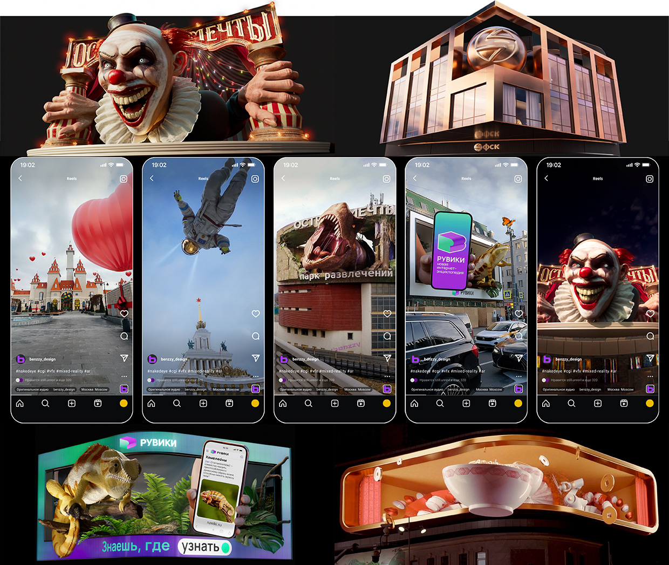Open more options dots on the castle reel

click(124, 376)
